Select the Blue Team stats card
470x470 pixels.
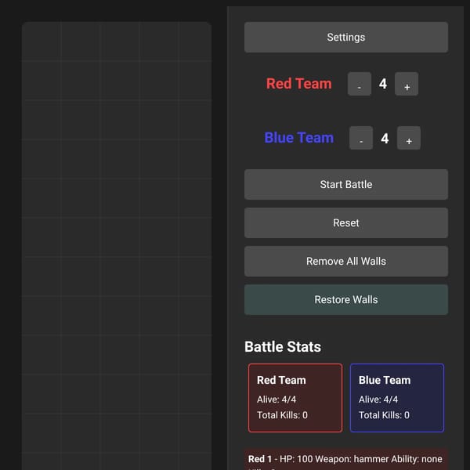[x=397, y=398]
